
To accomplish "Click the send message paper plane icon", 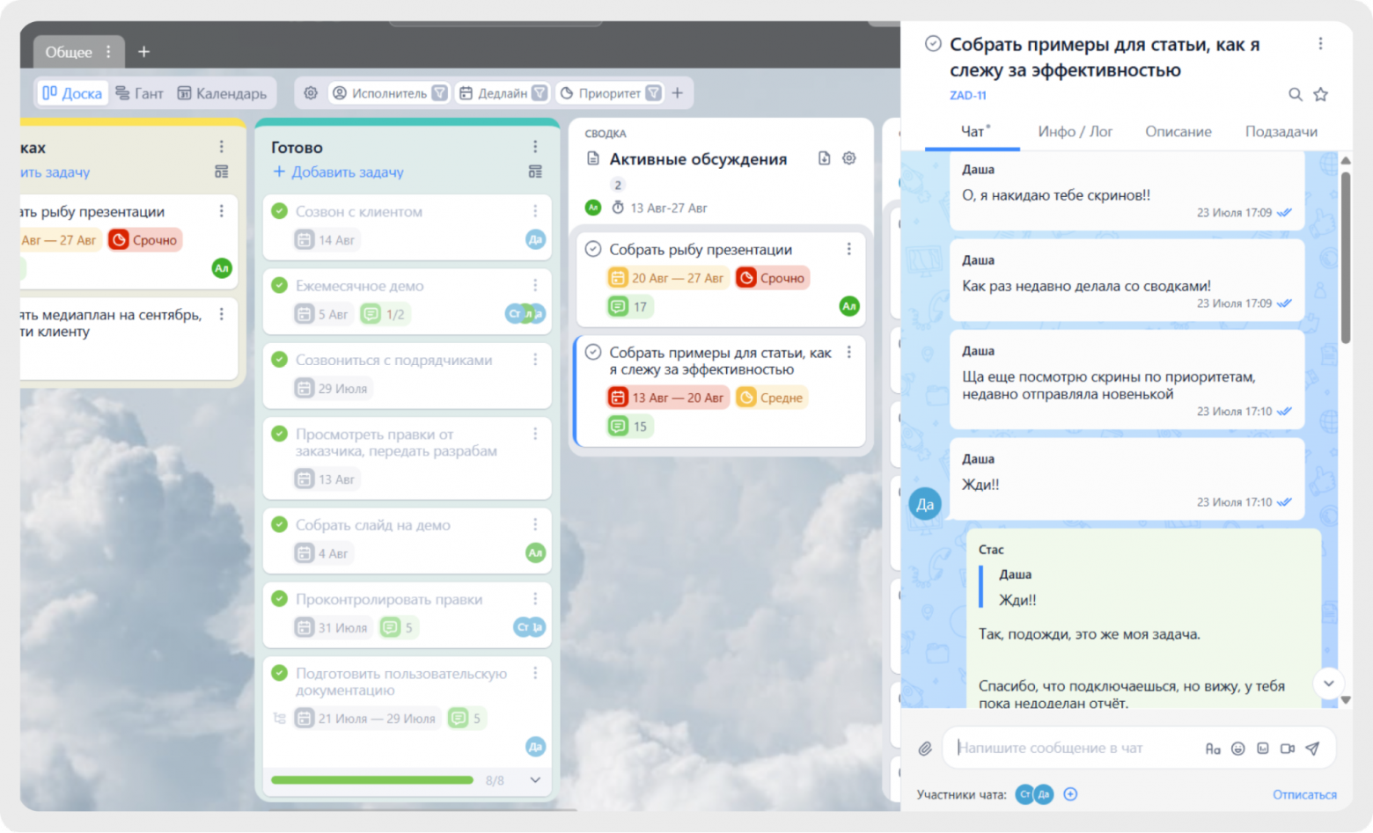I will tap(1312, 749).
